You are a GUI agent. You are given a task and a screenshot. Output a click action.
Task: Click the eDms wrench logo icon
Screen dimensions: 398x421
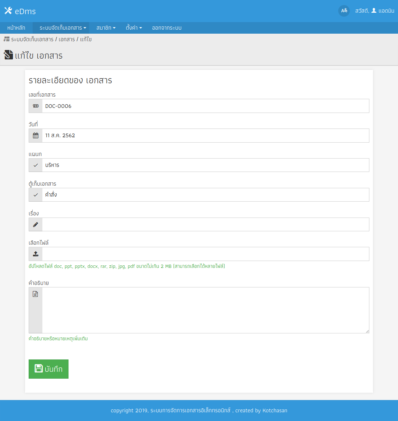(x=8, y=11)
